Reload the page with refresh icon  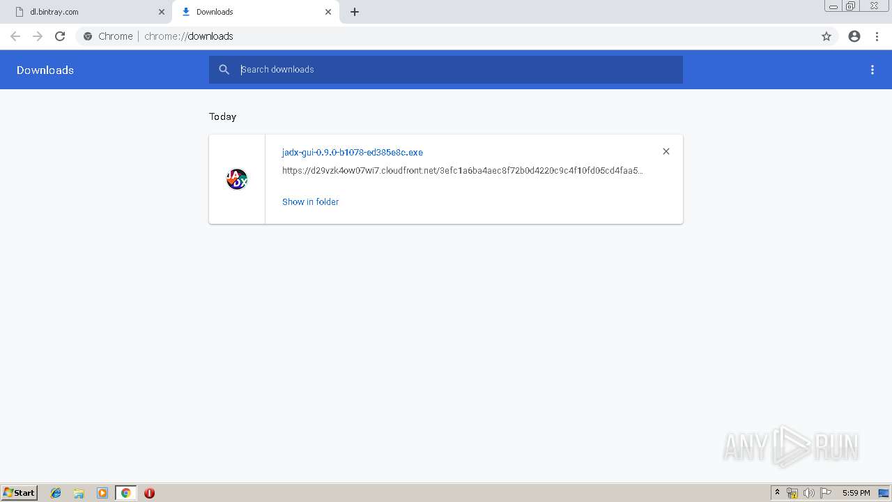pos(60,36)
